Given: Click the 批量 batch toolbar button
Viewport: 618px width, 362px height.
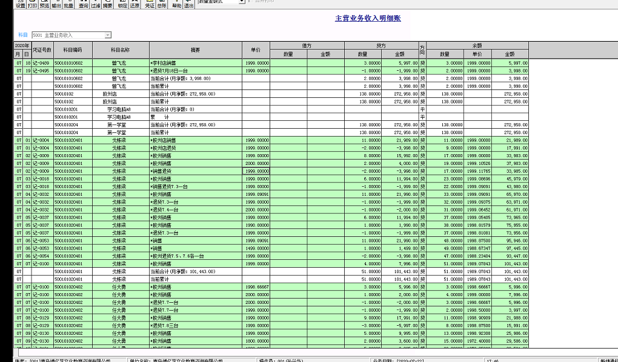Looking at the screenshot, I should [68, 5].
